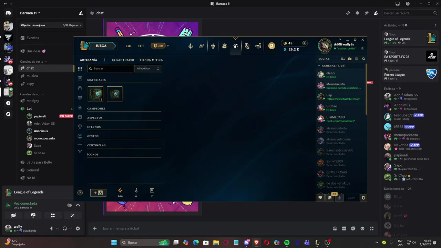Open the League chat bubble button
Image resolution: width=441 pixels, height=248 pixels.
click(x=320, y=198)
